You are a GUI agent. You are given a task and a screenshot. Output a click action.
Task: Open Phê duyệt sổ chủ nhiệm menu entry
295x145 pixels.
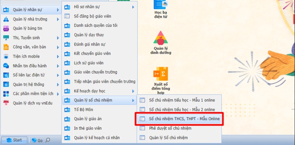click(x=179, y=128)
